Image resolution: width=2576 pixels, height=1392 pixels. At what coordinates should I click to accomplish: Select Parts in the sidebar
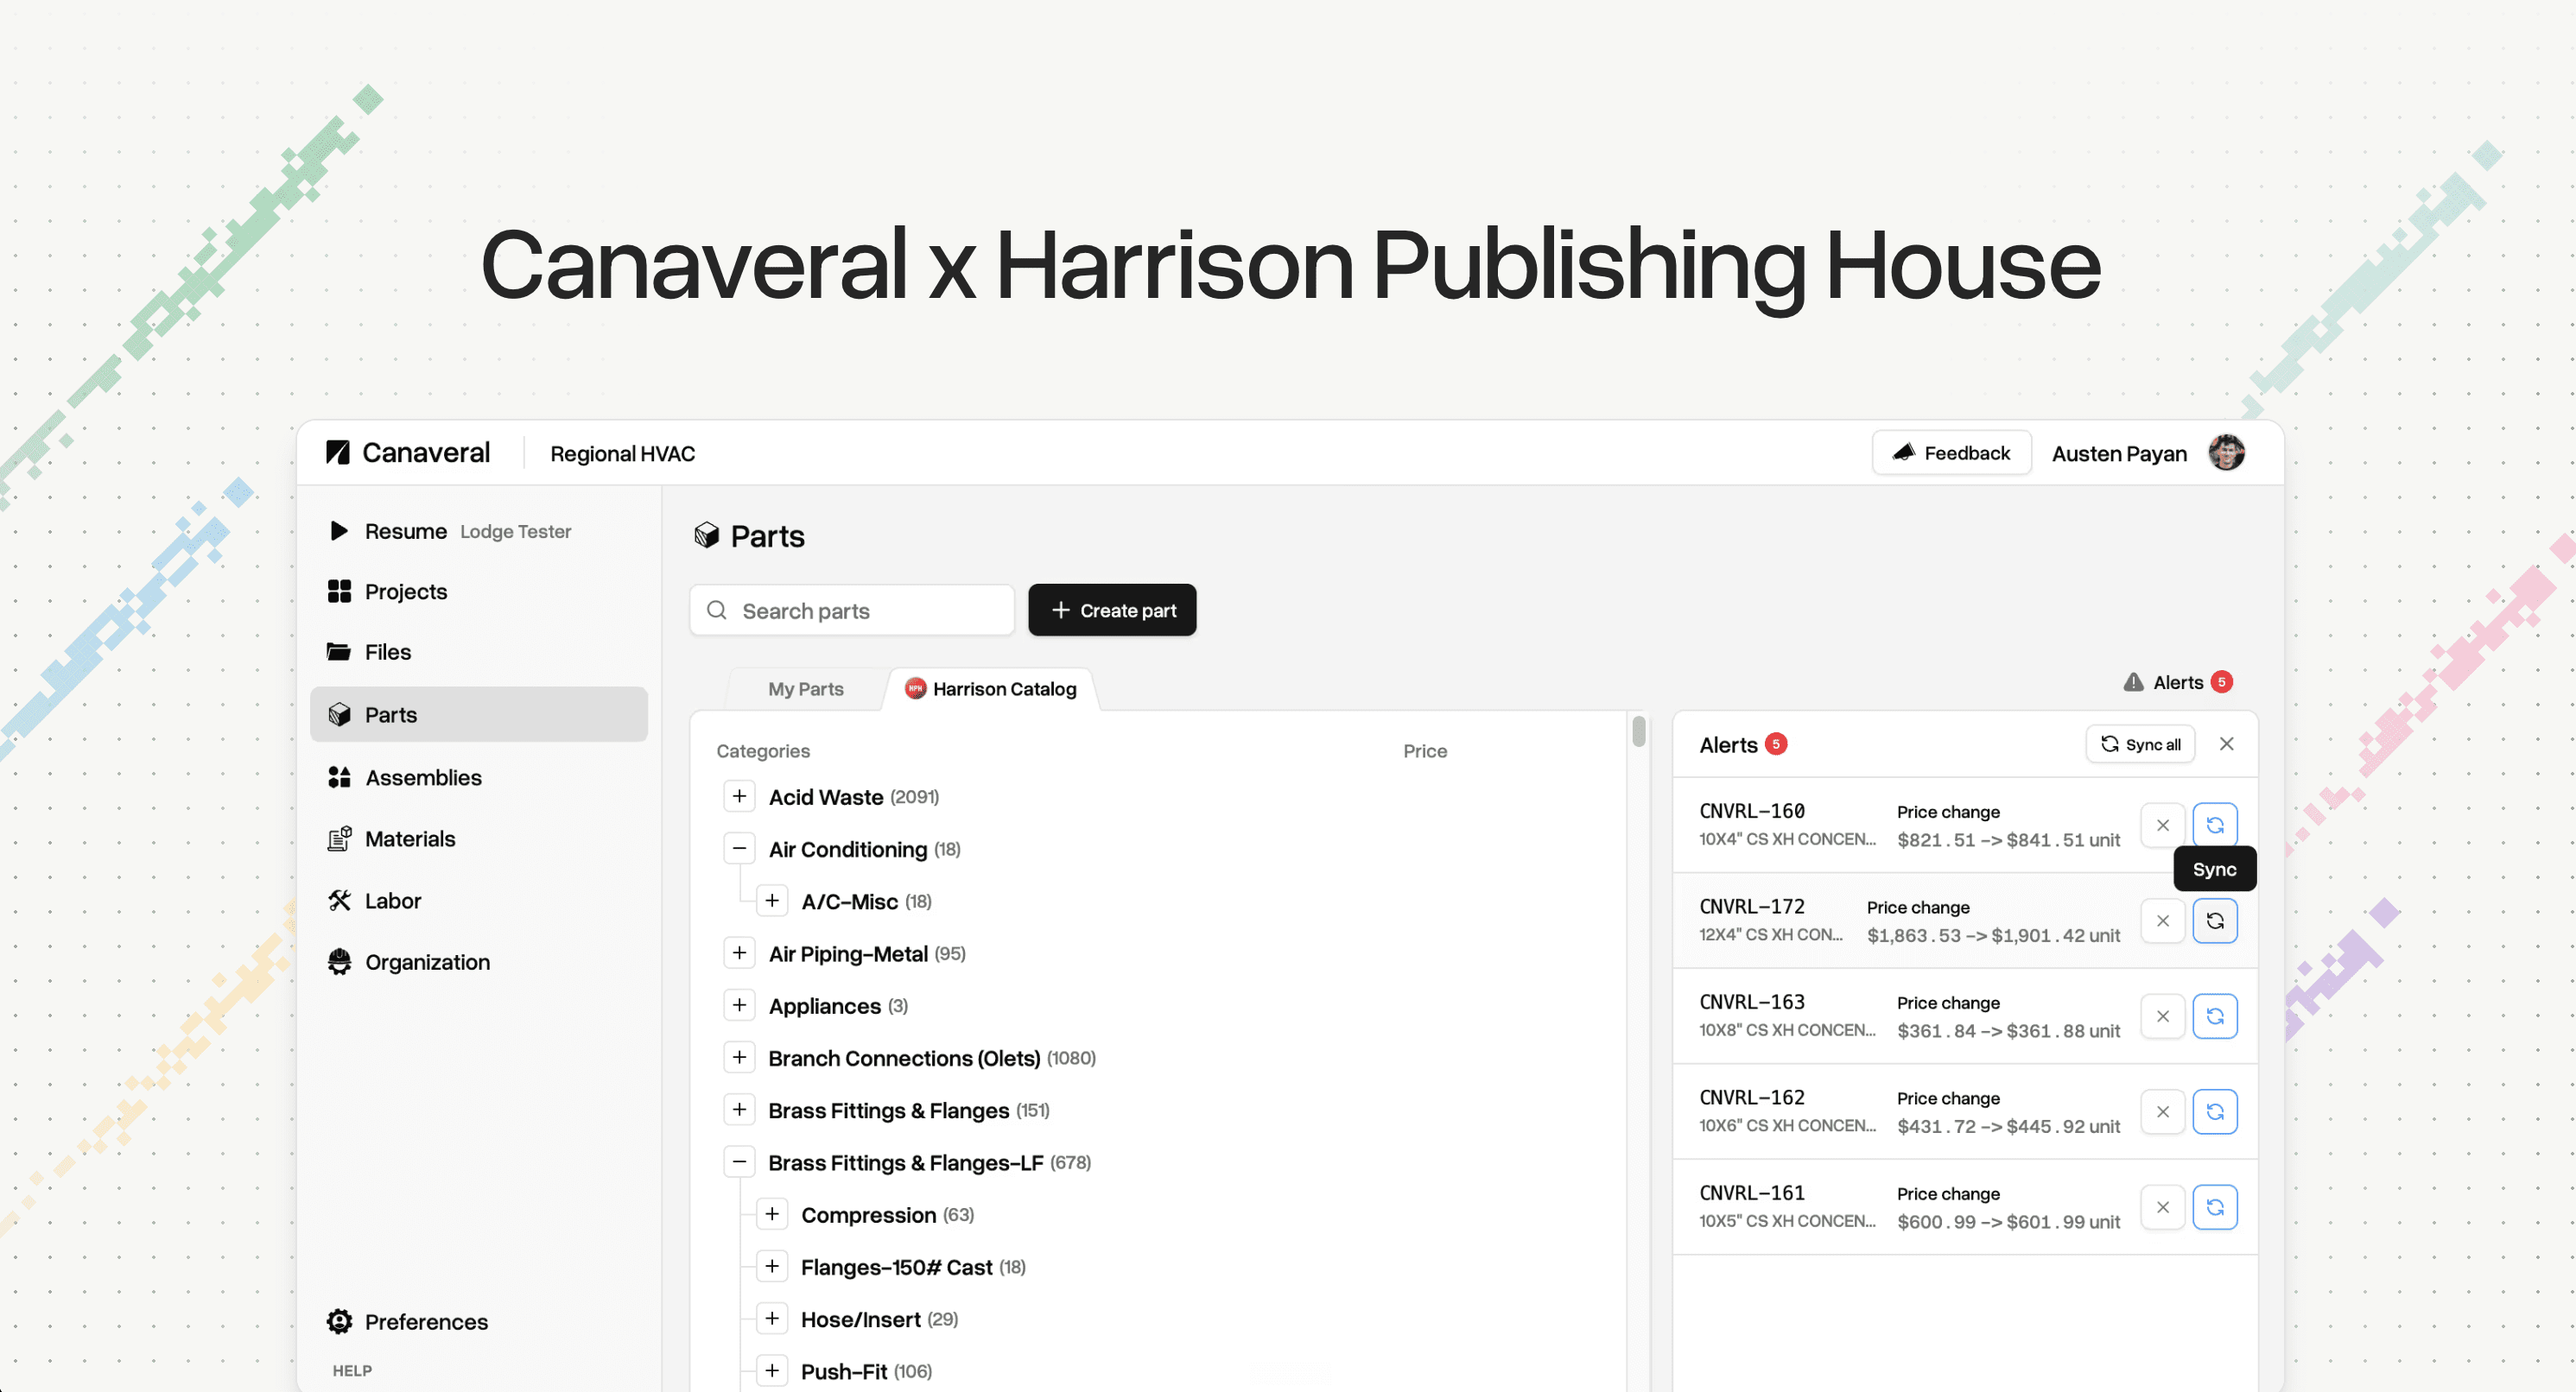tap(479, 714)
